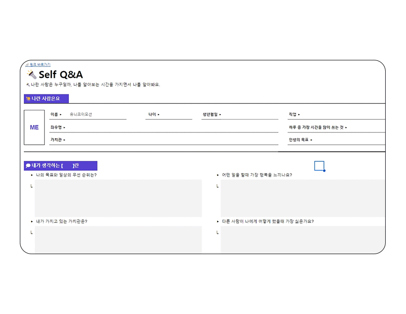Click the link icon before 링크 바로가기
406x314 pixels.
pos(27,65)
